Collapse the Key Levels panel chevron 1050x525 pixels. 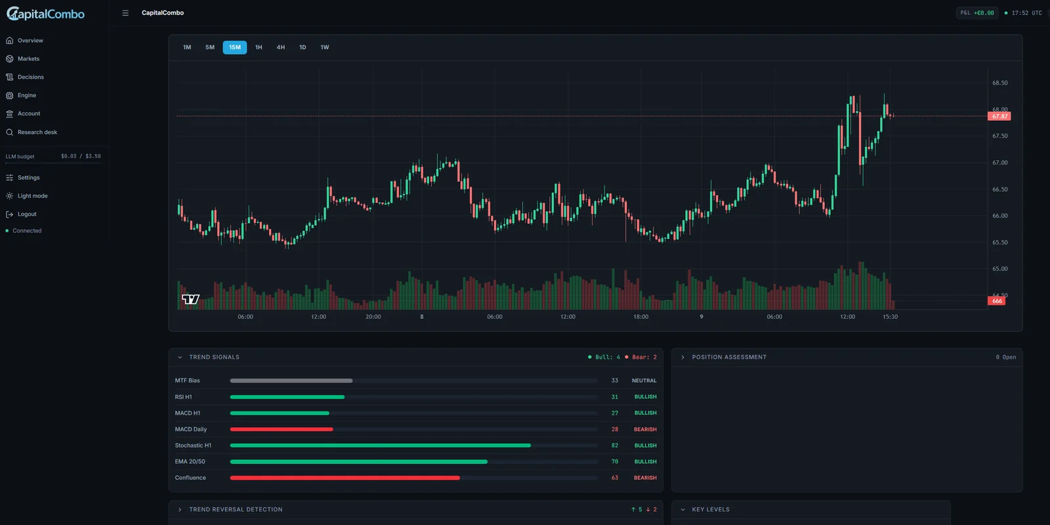coord(682,510)
